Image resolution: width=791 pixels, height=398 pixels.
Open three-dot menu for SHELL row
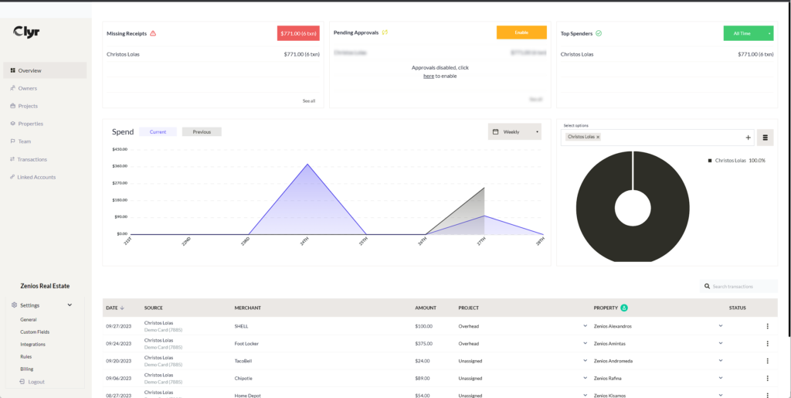click(767, 326)
